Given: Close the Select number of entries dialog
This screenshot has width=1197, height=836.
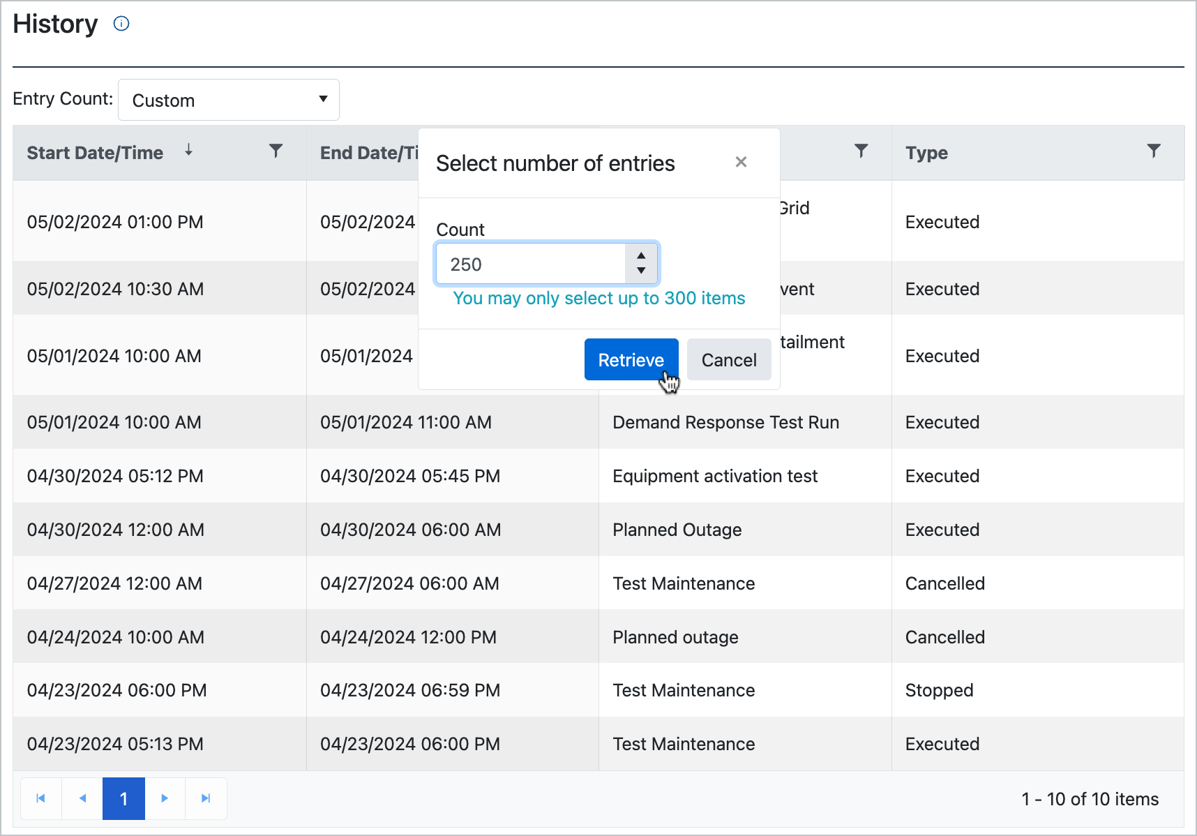Looking at the screenshot, I should tap(741, 163).
